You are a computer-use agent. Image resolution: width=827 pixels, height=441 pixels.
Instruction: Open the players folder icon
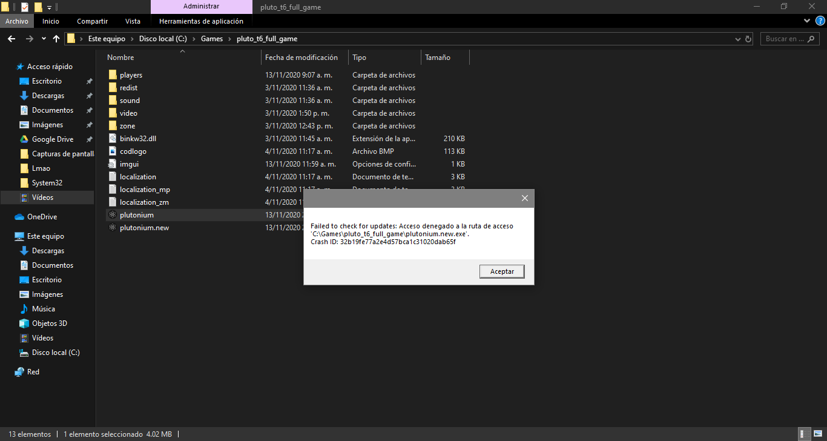(x=113, y=75)
